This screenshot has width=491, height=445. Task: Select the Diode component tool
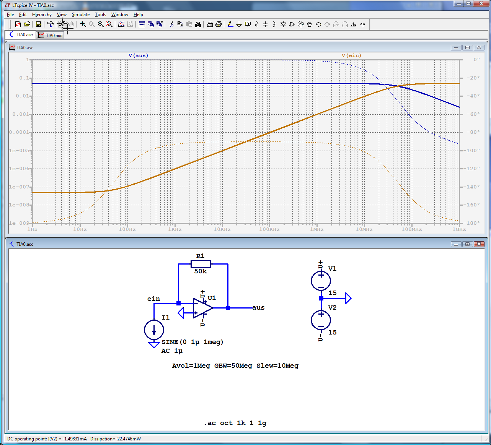283,24
